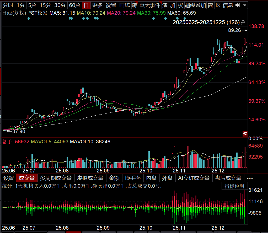Open the 窗 multi-window tool
This screenshot has width=268, height=233.
(210, 5)
